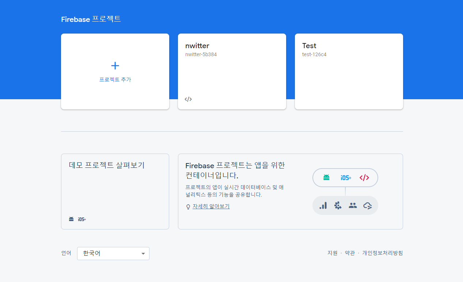Screen dimensions: 463x282
Task: Open the 언어 language dropdown
Action: [113, 254]
